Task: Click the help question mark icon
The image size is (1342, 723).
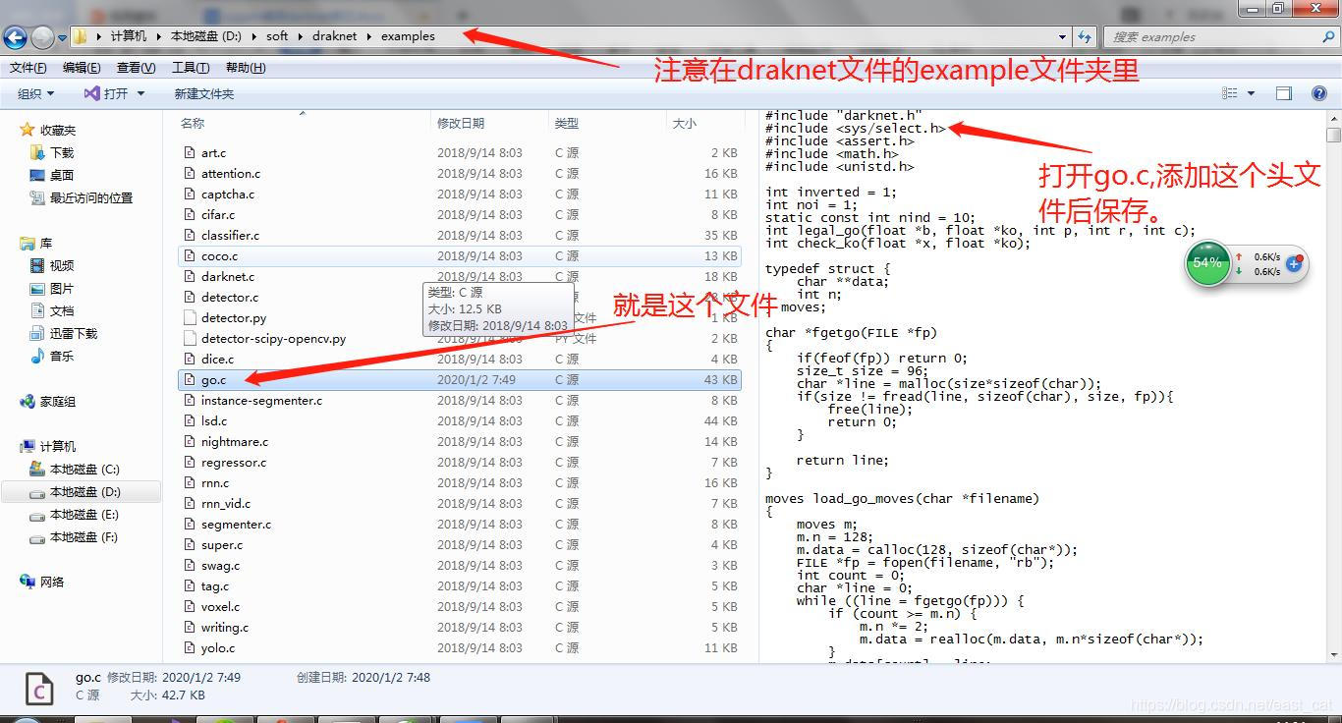Action: coord(1318,93)
